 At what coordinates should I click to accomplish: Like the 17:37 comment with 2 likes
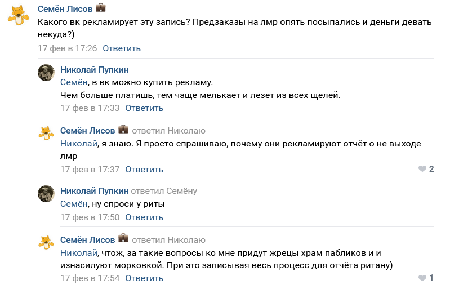(x=422, y=169)
